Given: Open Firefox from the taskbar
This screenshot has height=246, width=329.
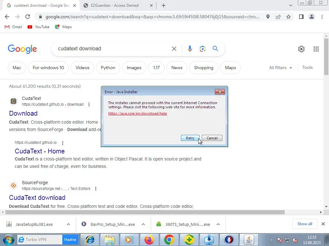Looking at the screenshot, I should tap(149, 240).
